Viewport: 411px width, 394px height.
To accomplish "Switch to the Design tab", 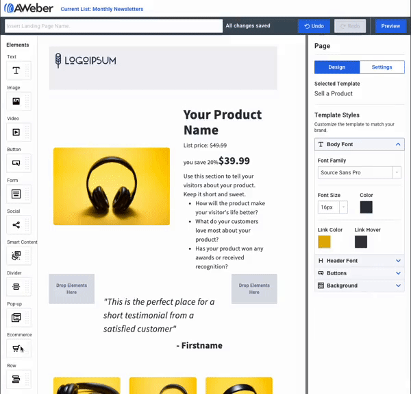I will pyautogui.click(x=337, y=67).
